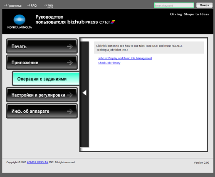Click the Поиск search button

point(204,5)
